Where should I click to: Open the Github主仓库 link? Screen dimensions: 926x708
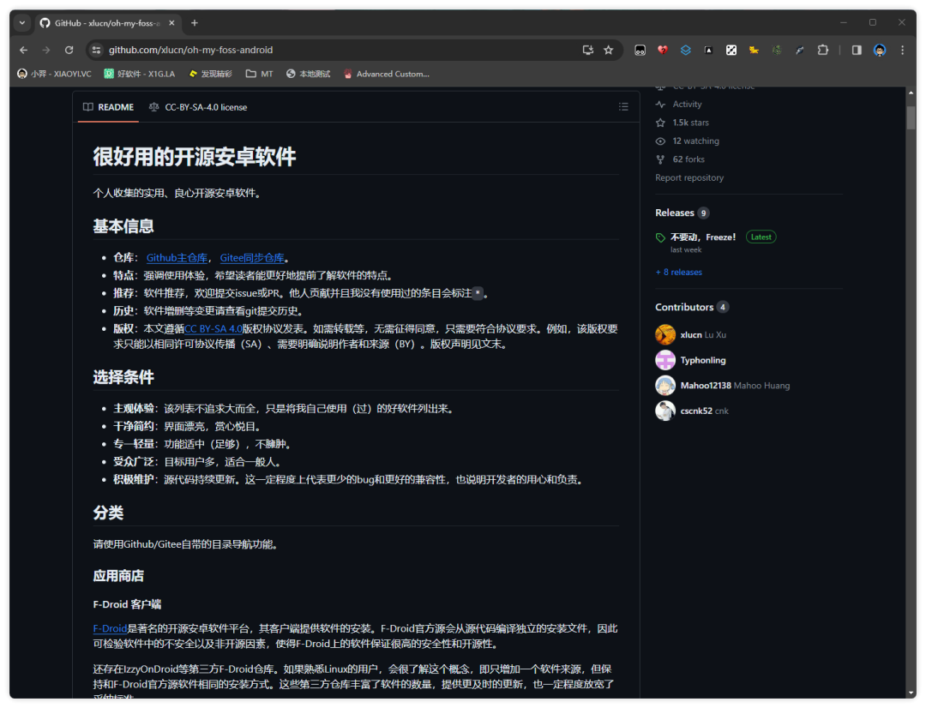coord(177,257)
